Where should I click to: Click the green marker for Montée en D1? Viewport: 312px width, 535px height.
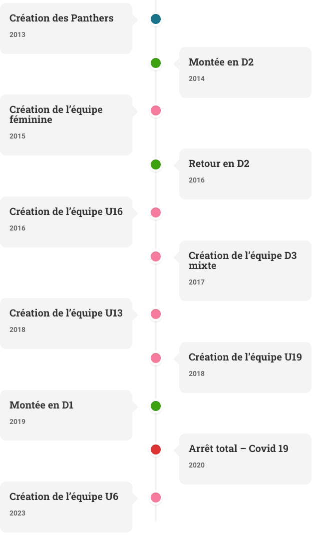(x=156, y=406)
